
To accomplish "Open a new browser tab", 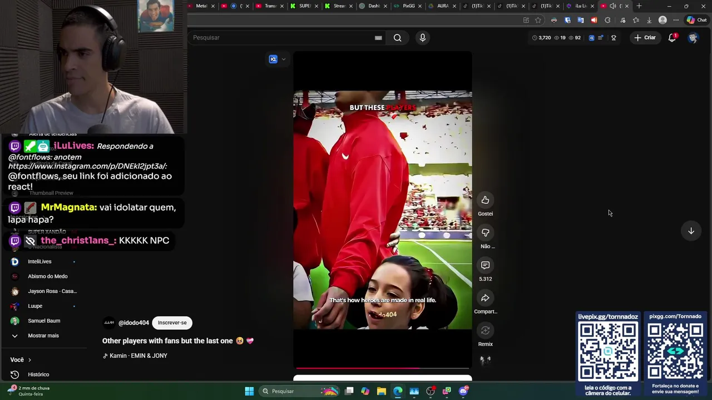I will (639, 6).
